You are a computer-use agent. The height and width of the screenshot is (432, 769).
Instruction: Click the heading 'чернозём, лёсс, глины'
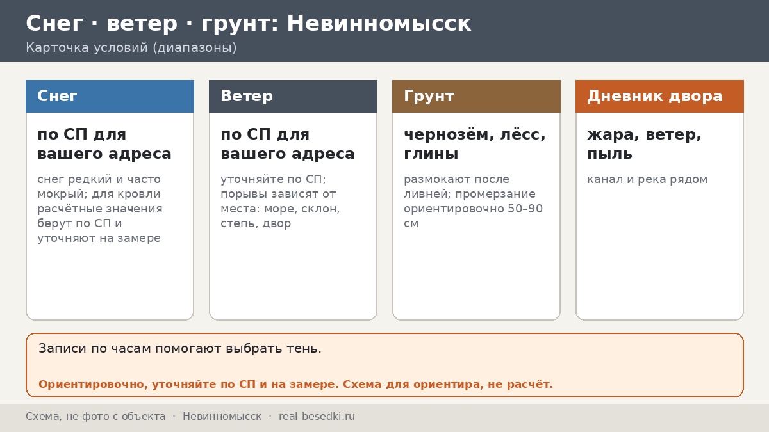click(475, 144)
